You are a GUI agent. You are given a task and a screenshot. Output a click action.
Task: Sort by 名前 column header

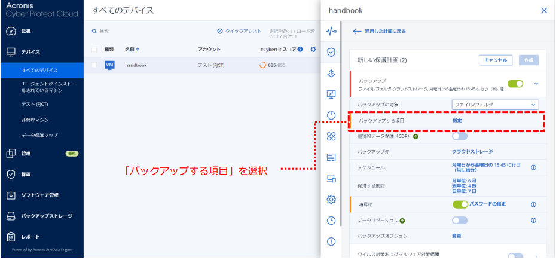tap(132, 49)
